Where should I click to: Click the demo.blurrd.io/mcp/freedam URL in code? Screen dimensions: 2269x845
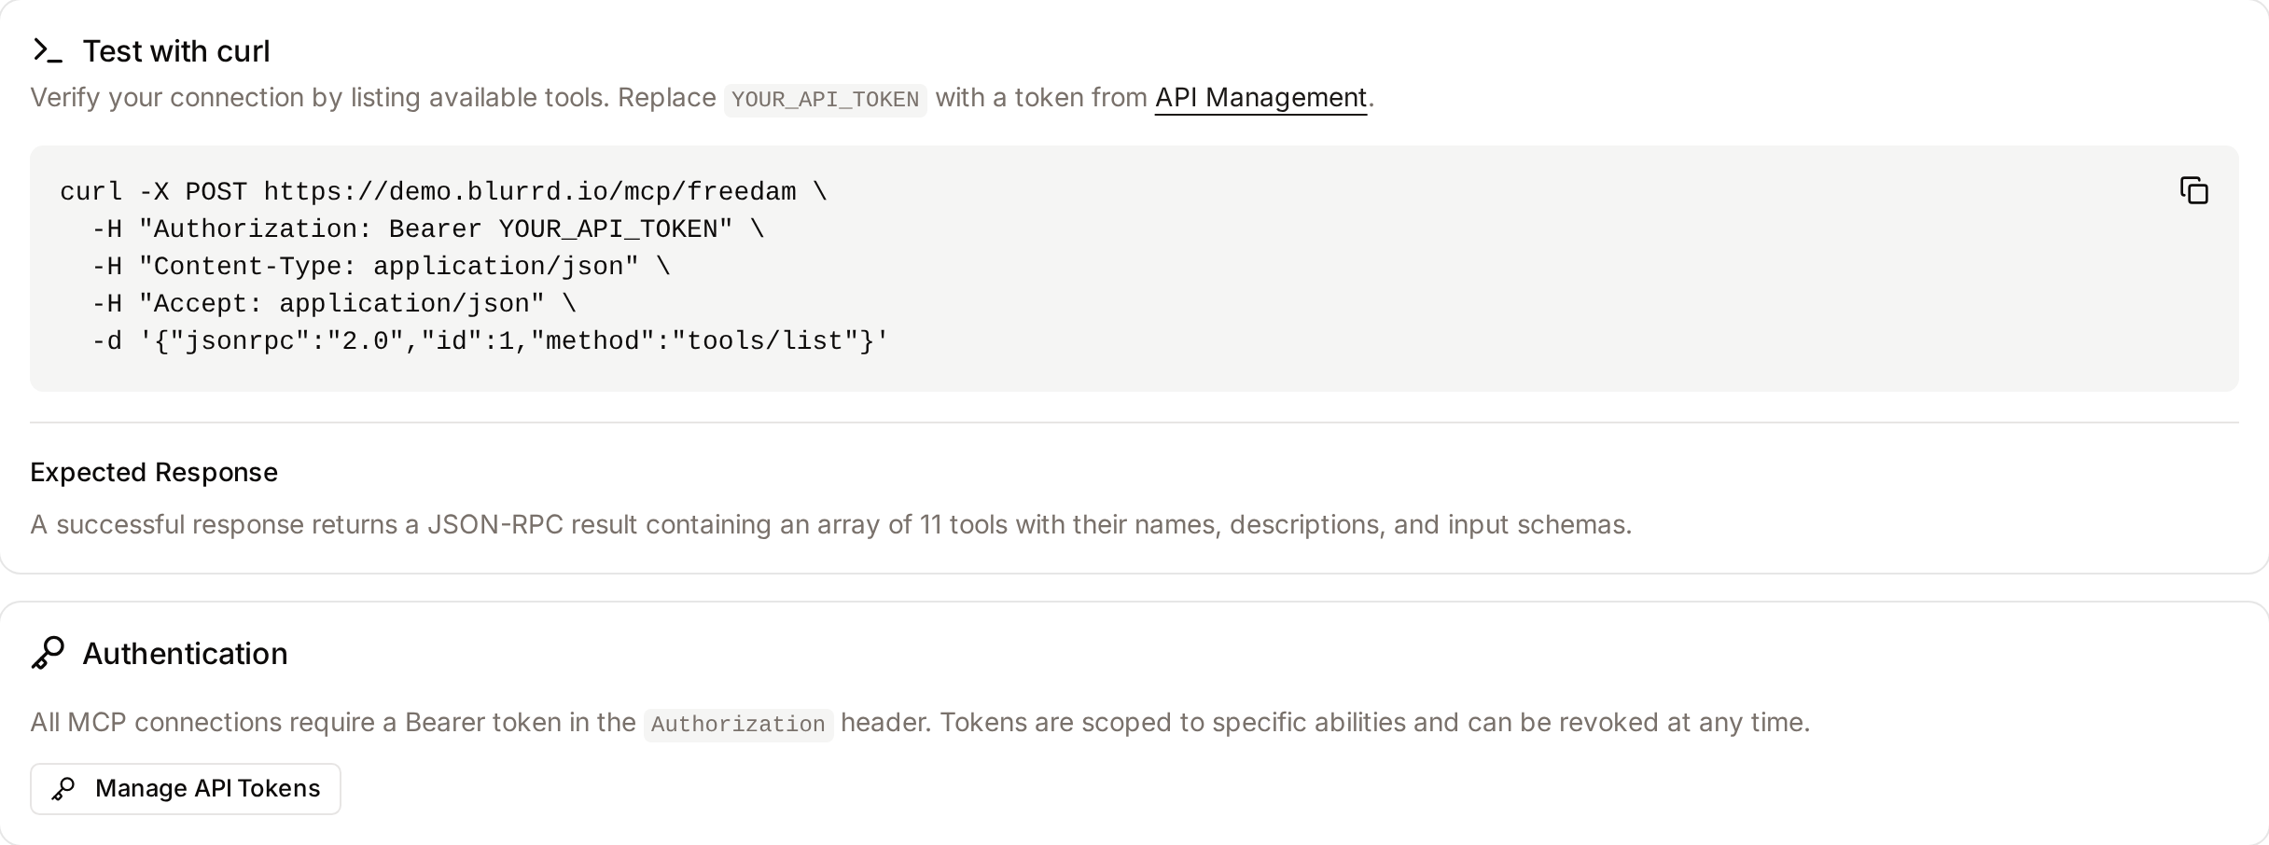(x=530, y=192)
